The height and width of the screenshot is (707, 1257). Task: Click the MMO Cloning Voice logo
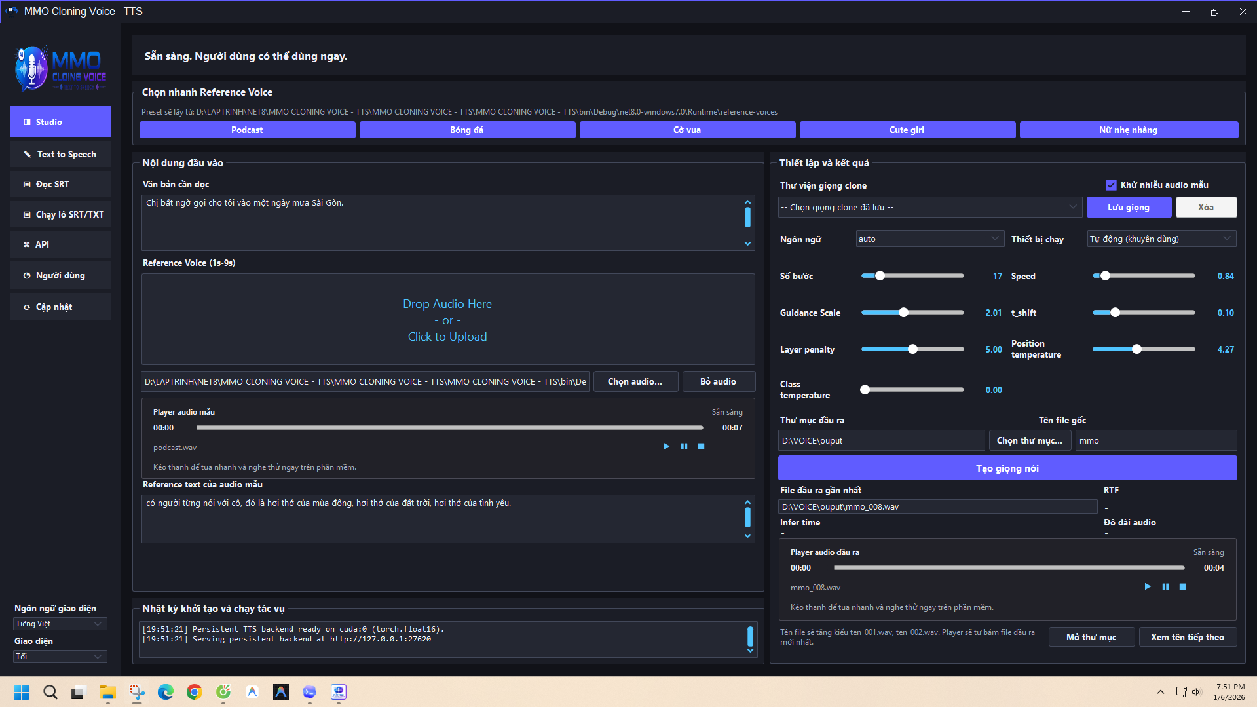coord(60,68)
